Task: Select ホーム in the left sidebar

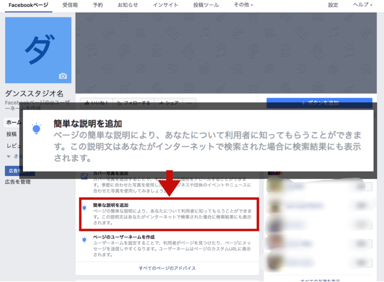Action: point(13,122)
